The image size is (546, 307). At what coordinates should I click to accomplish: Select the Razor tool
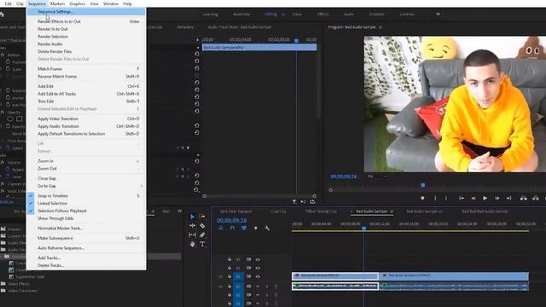click(202, 225)
